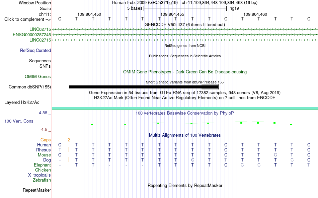This screenshot has width=318, height=198.
Task: Click the 4.88 PhyloP upper limit value
Action: (43, 113)
